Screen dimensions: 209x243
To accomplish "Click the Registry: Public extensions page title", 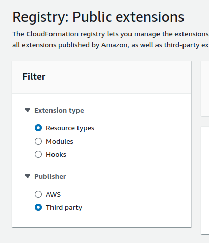I will (x=98, y=17).
